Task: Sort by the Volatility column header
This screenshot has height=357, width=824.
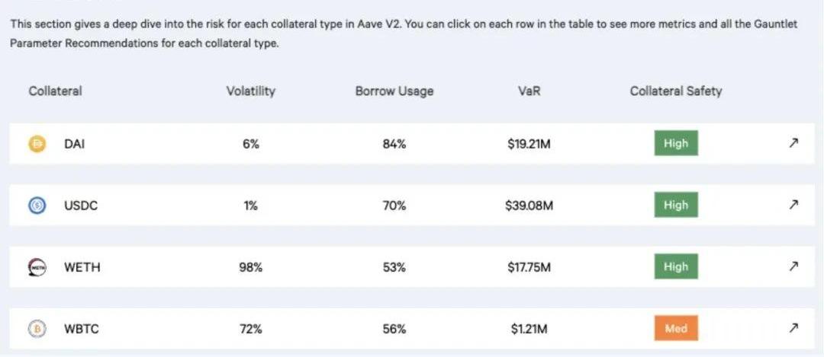Action: point(250,91)
